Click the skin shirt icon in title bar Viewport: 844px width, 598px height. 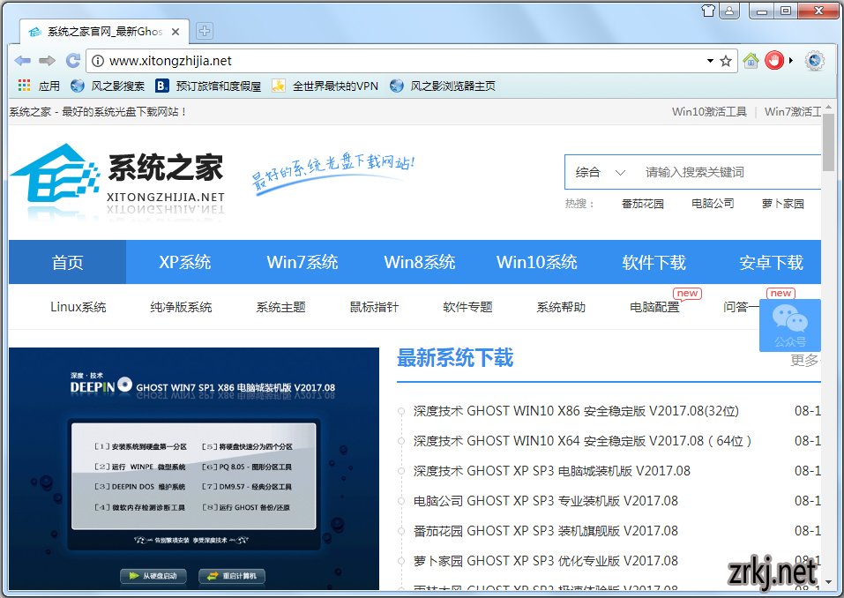tap(709, 11)
